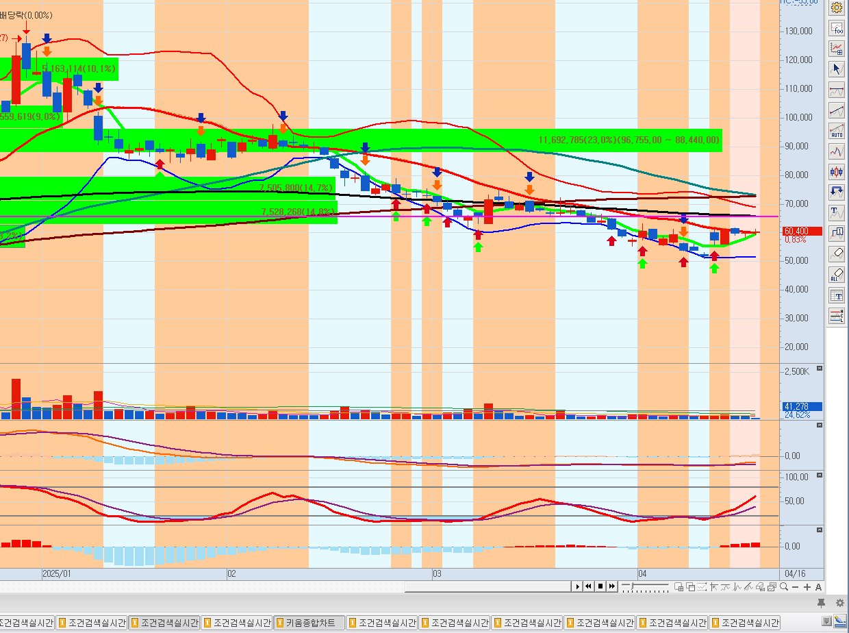
Task: Click the blue brush icon at bottom right
Action: pos(839,622)
